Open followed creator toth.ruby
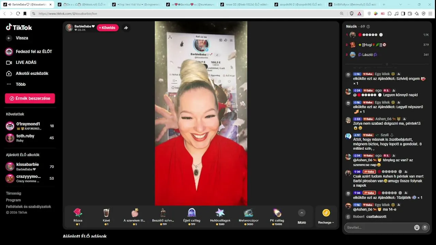 point(30,138)
